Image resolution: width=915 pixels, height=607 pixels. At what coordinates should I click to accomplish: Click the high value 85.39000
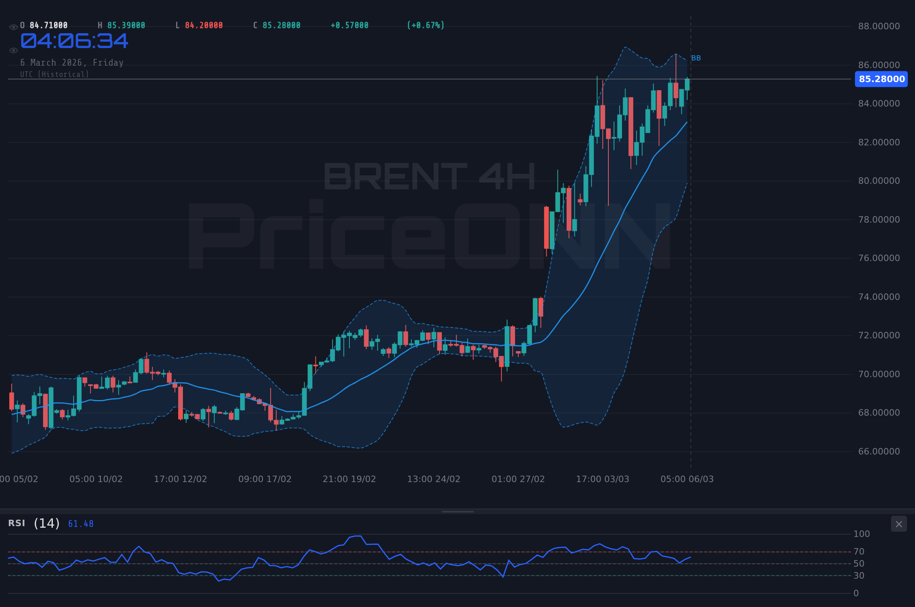point(126,25)
